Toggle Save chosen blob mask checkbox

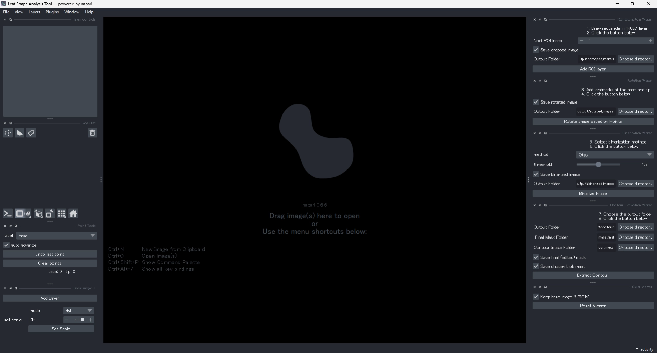tap(536, 267)
